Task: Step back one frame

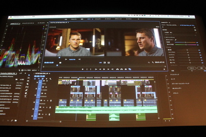Action: tap(100, 69)
